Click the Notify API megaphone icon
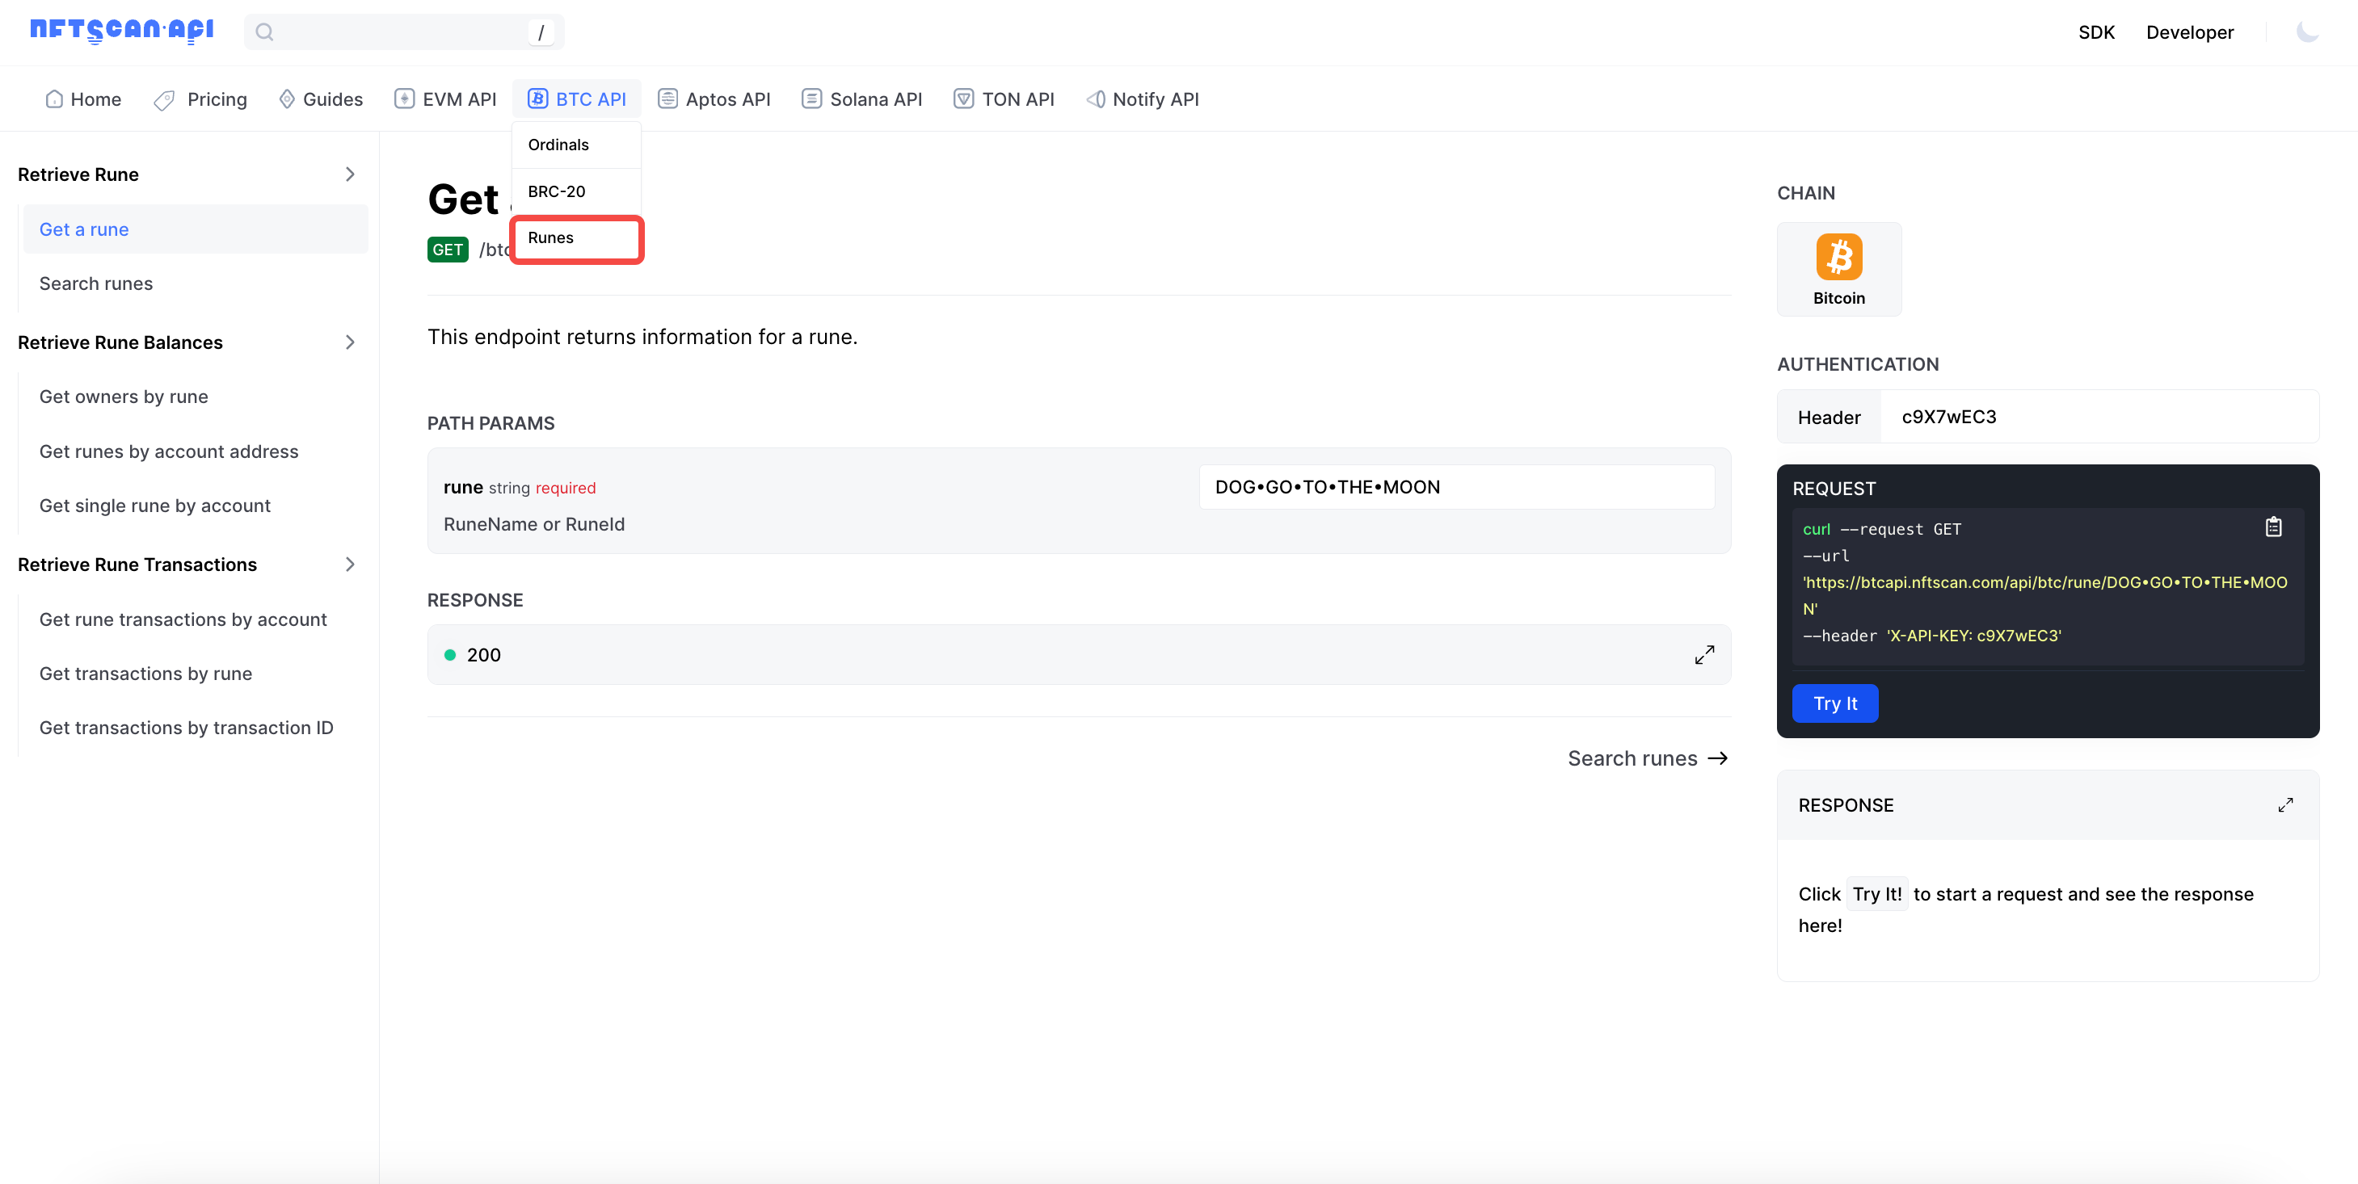The width and height of the screenshot is (2358, 1184). tap(1095, 99)
